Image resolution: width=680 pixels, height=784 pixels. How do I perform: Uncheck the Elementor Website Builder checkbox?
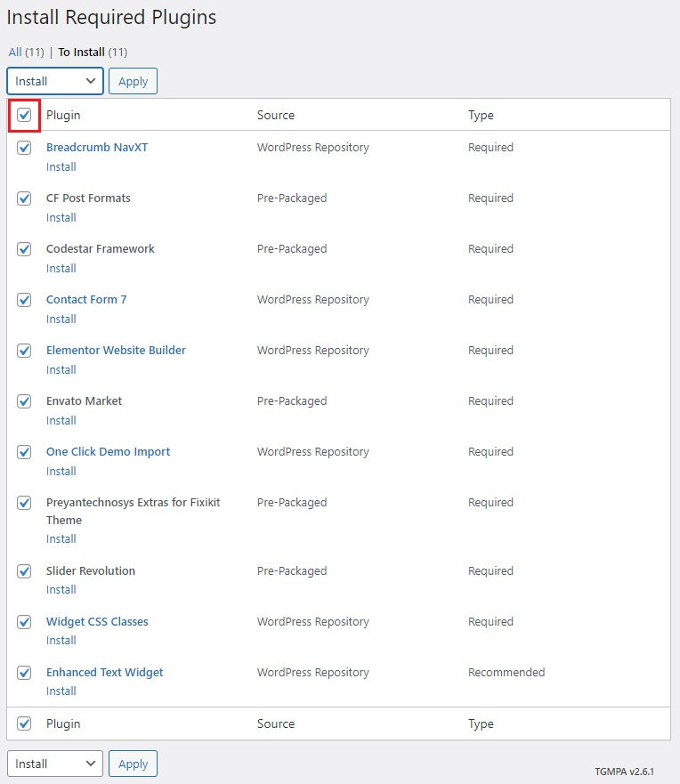click(24, 351)
